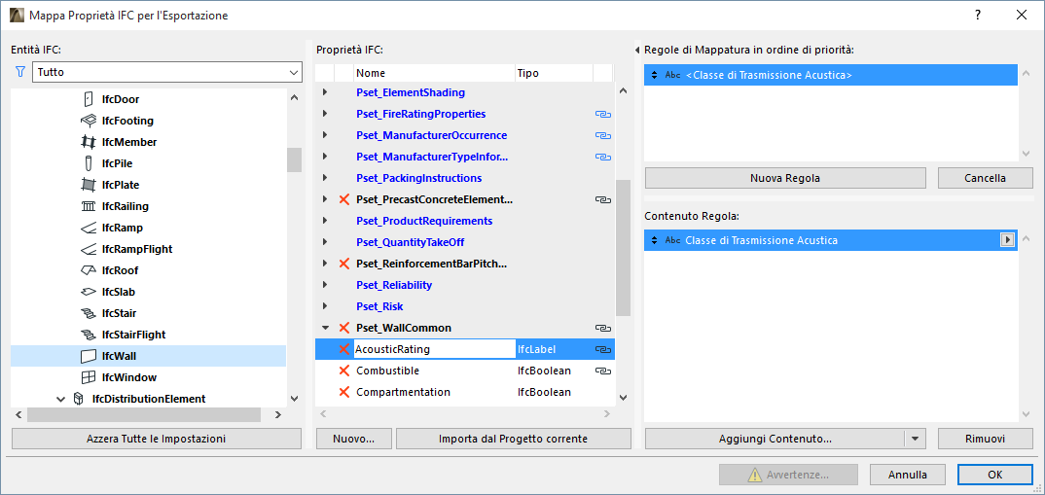Viewport: 1045px width, 495px height.
Task: Click link icon on AcousticRating row
Action: 603,349
